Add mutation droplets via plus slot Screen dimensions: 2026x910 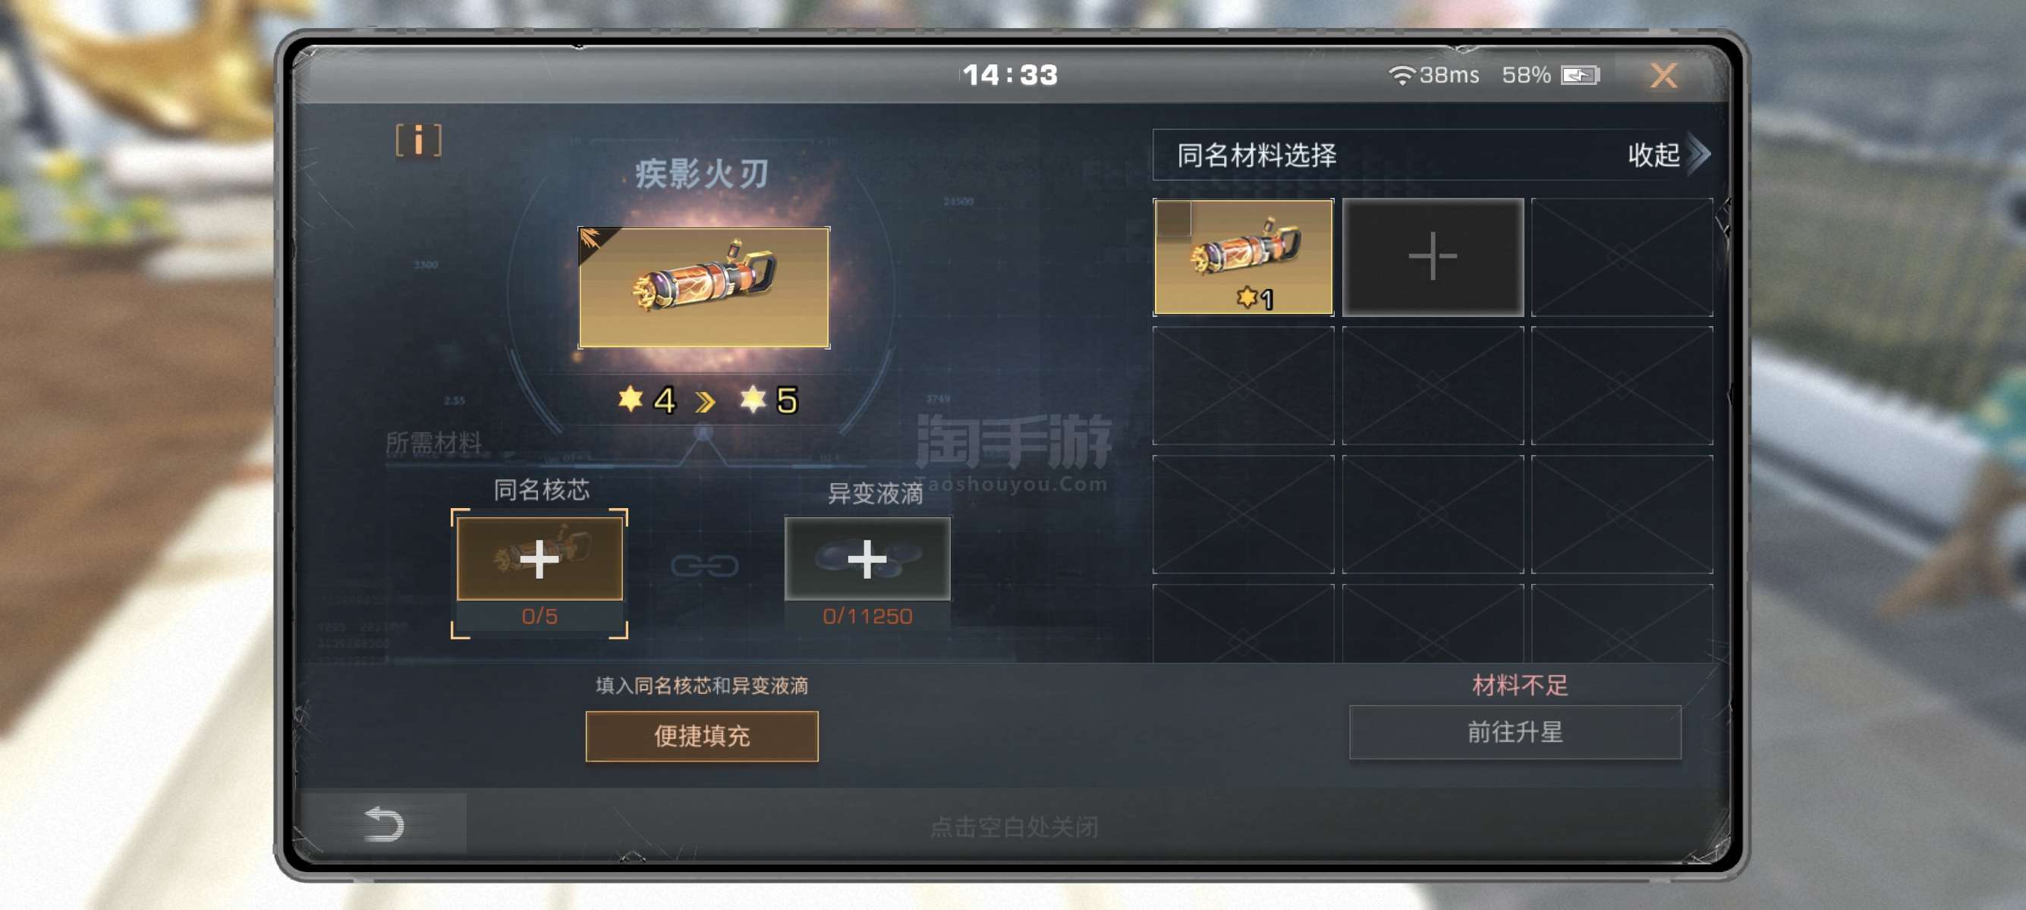coord(867,559)
